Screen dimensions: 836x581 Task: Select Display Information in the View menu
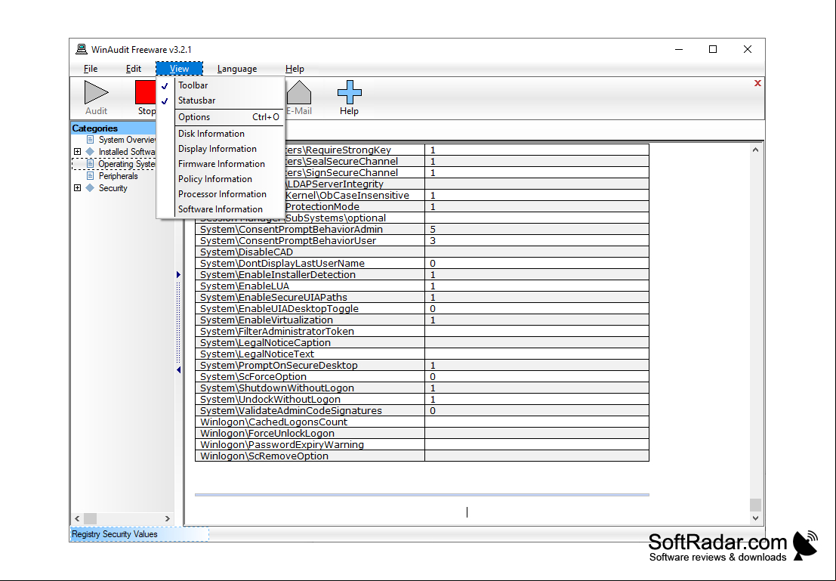click(221, 149)
